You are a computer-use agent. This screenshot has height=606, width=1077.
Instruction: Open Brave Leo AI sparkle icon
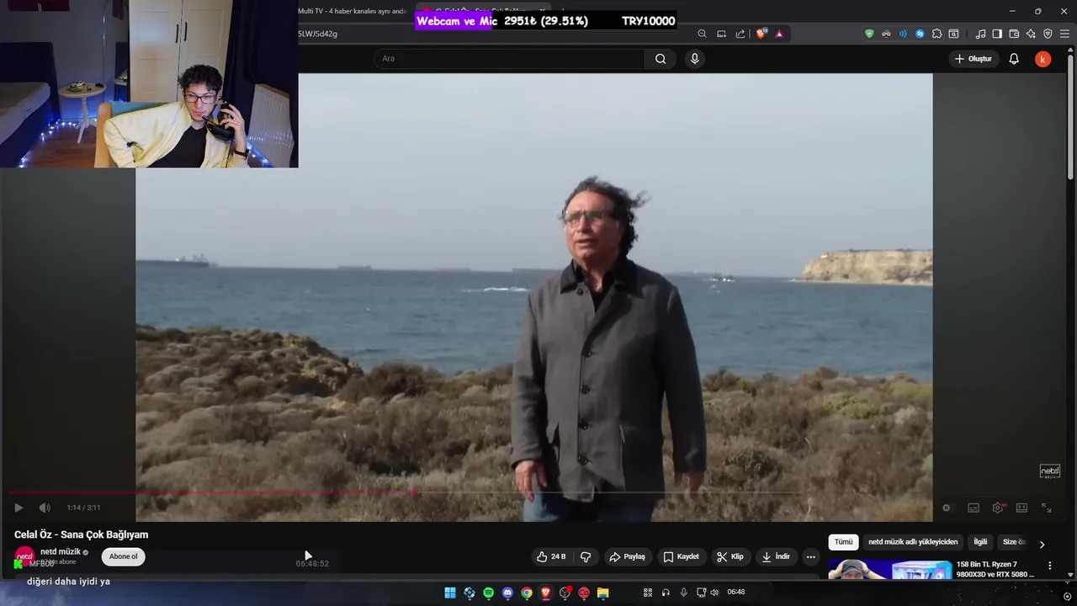pos(1031,34)
